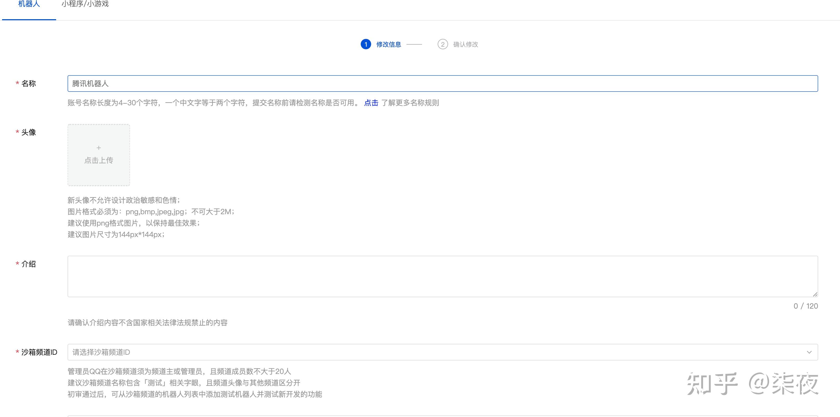The height and width of the screenshot is (417, 840).
Task: Focus the 名称 input with 腾讯机器人
Action: [442, 84]
